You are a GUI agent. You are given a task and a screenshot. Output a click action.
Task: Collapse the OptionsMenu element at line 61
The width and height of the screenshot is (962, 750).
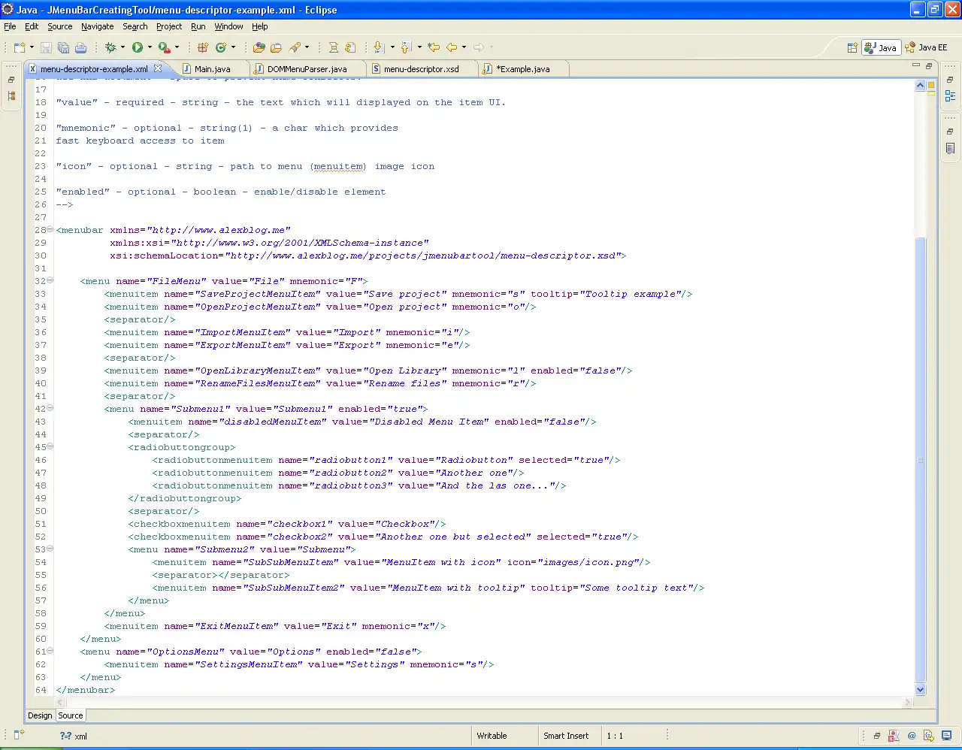click(x=50, y=651)
